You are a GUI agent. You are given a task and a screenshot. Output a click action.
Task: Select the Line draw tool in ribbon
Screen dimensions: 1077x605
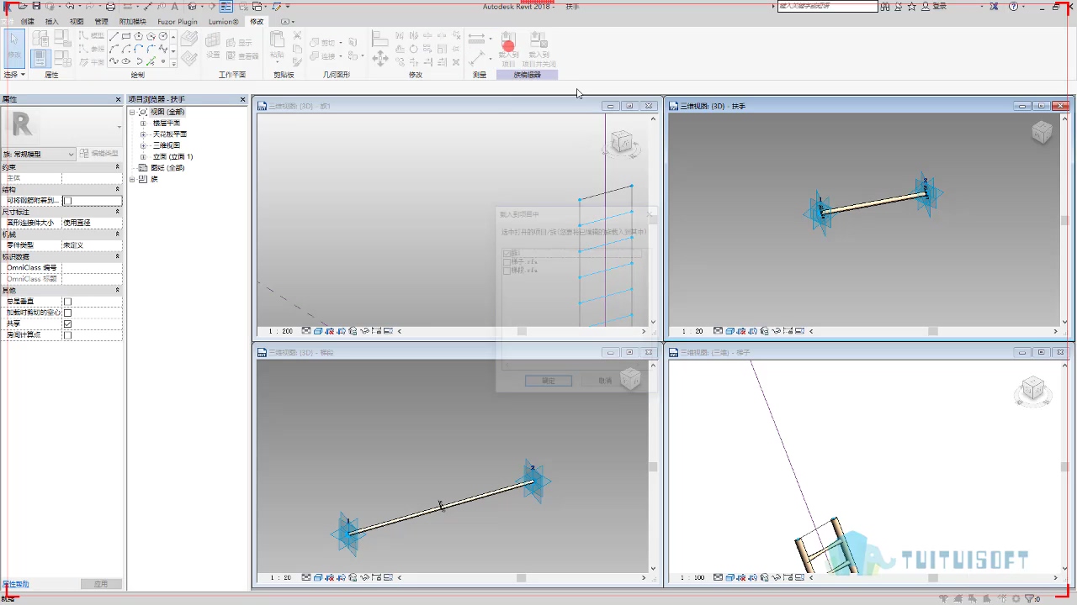tap(114, 36)
